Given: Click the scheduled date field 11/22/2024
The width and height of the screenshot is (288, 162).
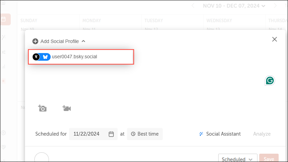Looking at the screenshot, I should pos(93,134).
